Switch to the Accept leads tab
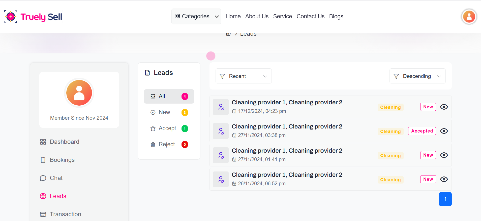 click(167, 128)
